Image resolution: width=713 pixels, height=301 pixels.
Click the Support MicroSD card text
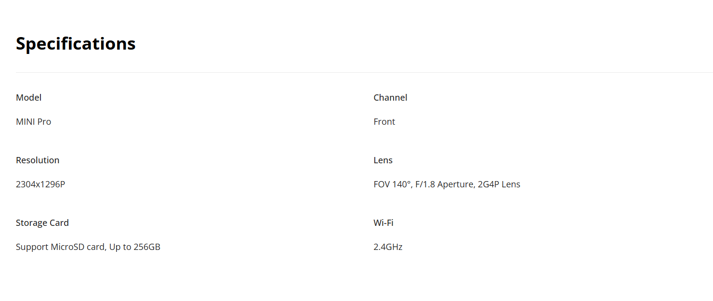pos(60,247)
